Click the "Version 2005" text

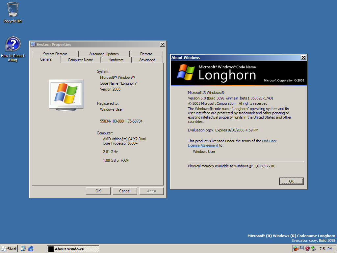pos(110,89)
